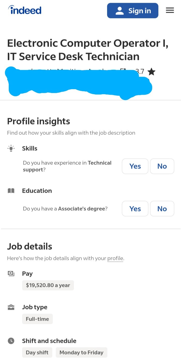The image size is (181, 361).
Task: Select the Full-time job type chip
Action: [37, 319]
